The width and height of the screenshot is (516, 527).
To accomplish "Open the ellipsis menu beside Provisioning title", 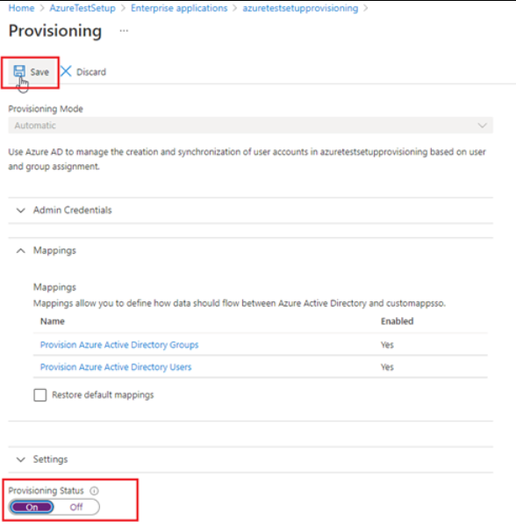I will pyautogui.click(x=124, y=31).
